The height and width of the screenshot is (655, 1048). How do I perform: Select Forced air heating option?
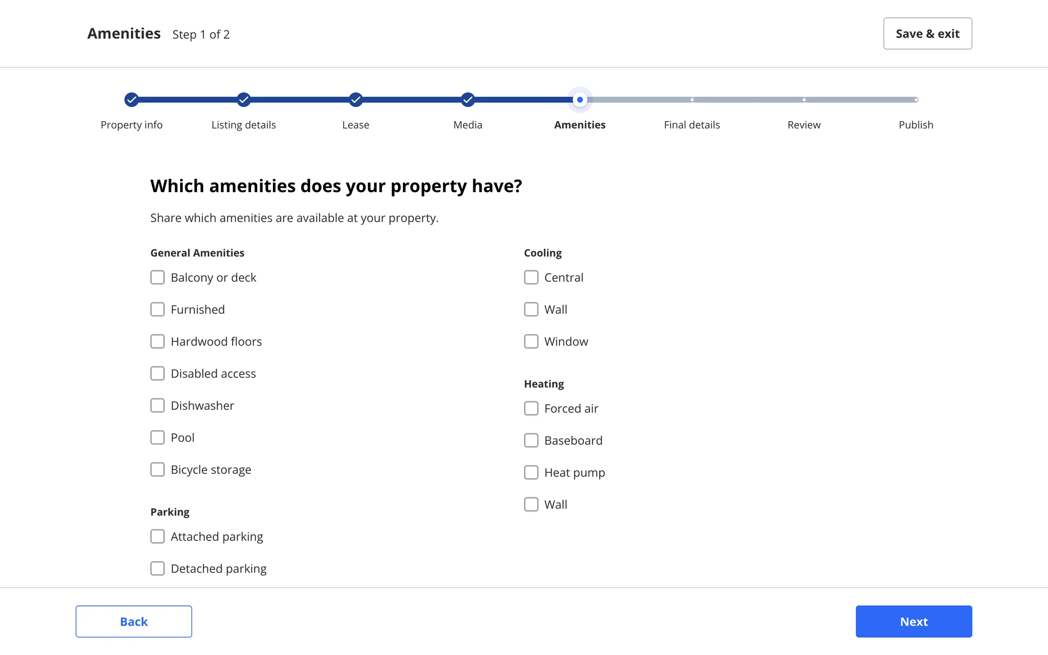click(531, 408)
